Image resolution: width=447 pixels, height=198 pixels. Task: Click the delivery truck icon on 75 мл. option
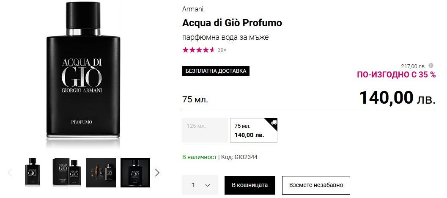(273, 123)
